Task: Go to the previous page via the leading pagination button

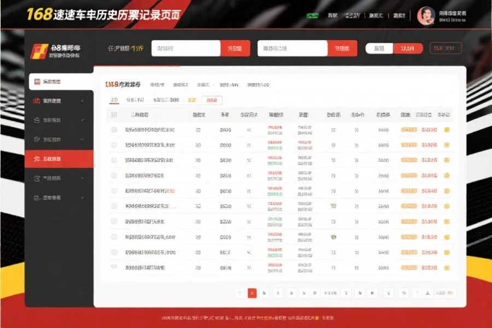Action: click(x=240, y=293)
